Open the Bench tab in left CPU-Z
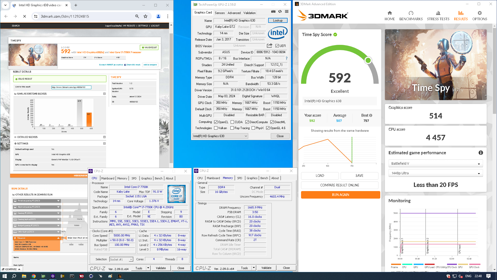The height and width of the screenshot is (280, 497). click(x=158, y=178)
